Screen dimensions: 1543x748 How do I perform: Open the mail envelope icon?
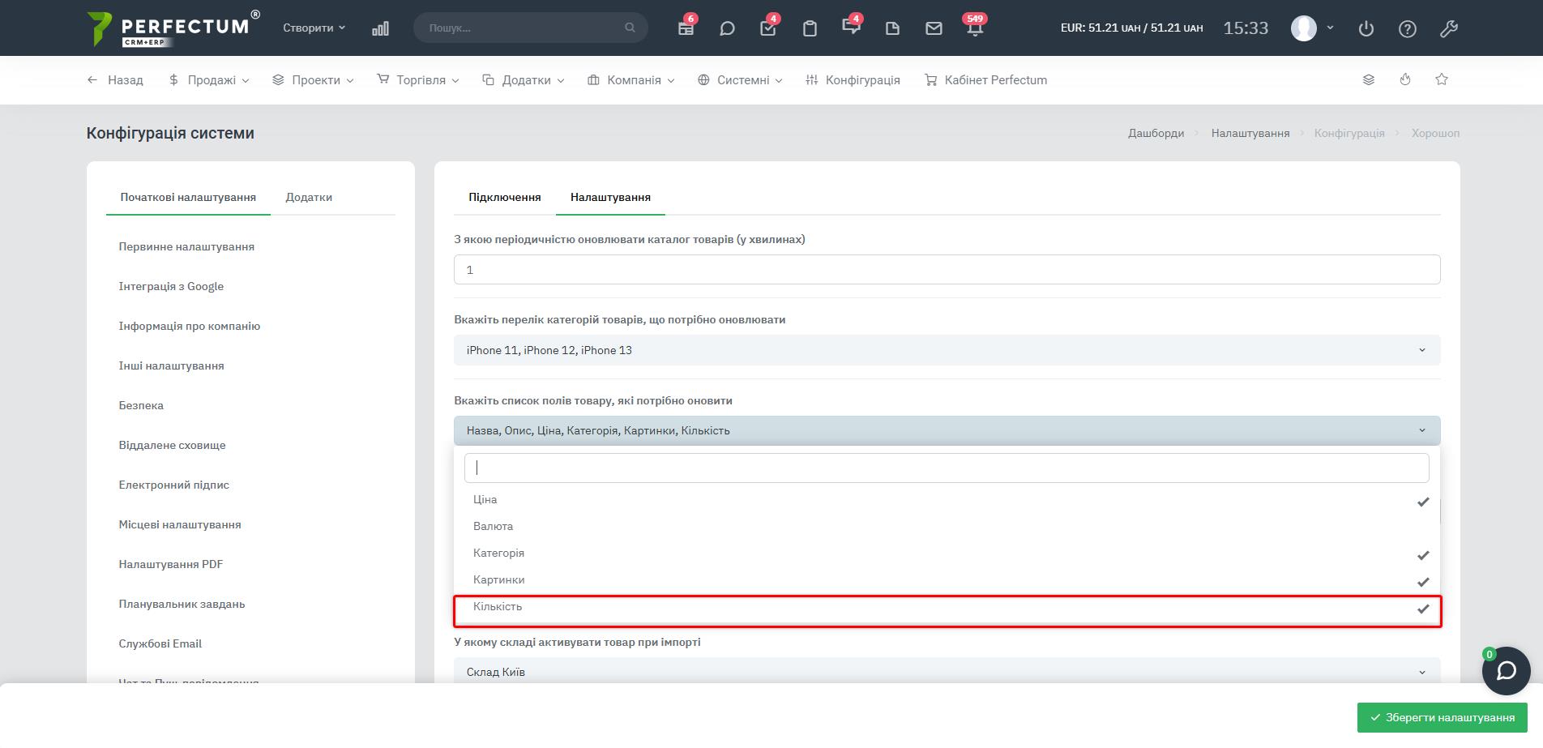pos(934,28)
